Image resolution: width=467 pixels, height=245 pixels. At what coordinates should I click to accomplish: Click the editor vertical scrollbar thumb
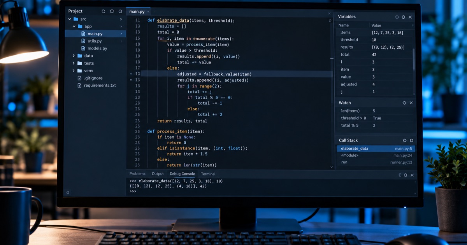332,58
